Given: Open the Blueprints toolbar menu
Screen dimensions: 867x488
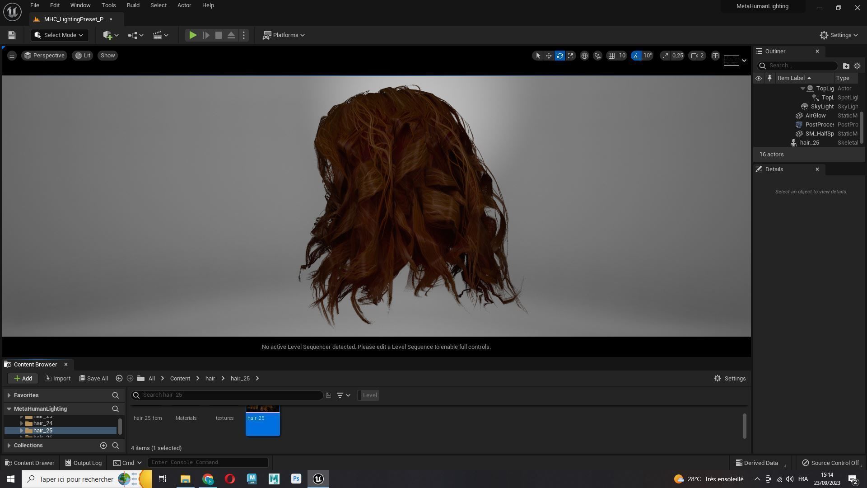Looking at the screenshot, I should pos(135,35).
